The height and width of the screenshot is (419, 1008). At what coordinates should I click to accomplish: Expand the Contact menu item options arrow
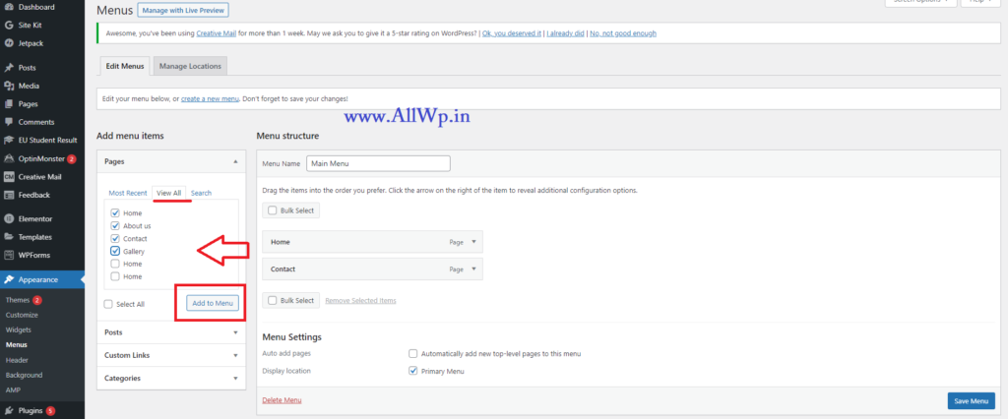[x=473, y=269]
